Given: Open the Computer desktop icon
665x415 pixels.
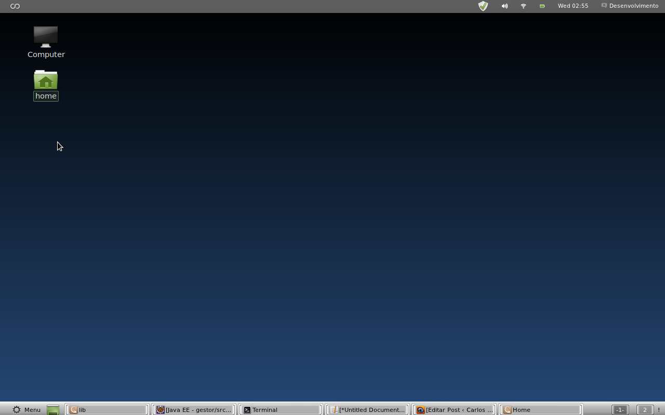Looking at the screenshot, I should 46,41.
